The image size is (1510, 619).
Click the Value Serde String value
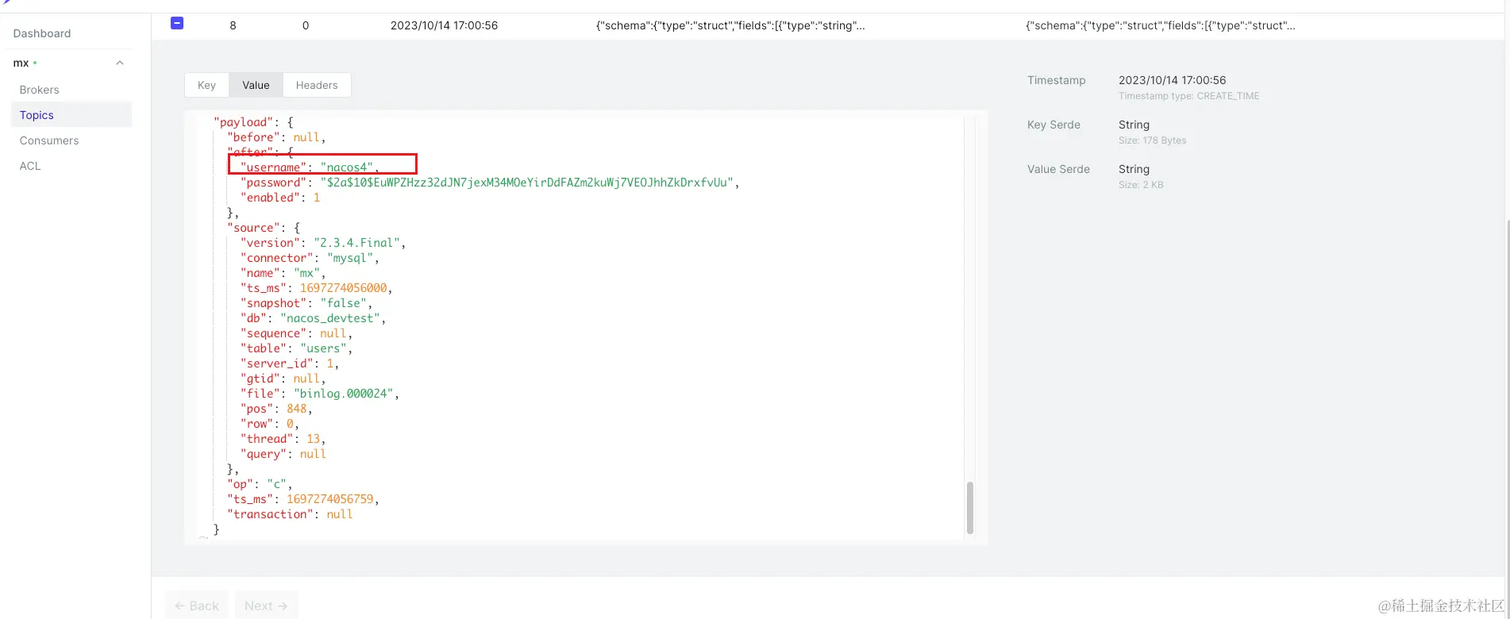1134,169
